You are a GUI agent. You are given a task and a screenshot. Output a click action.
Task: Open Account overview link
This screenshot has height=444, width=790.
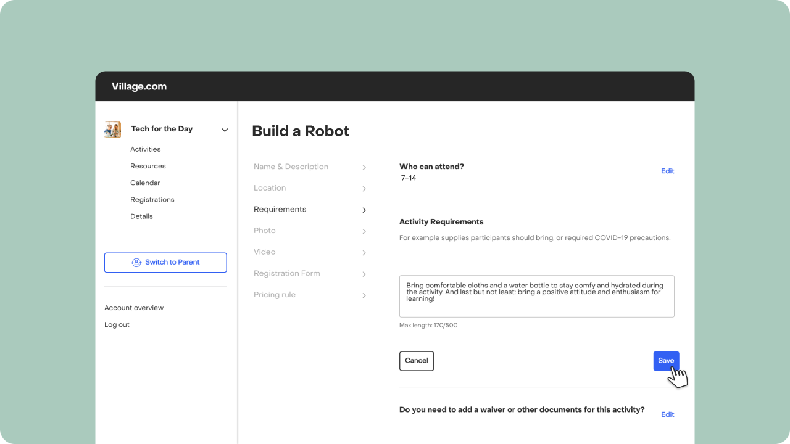[x=134, y=308]
